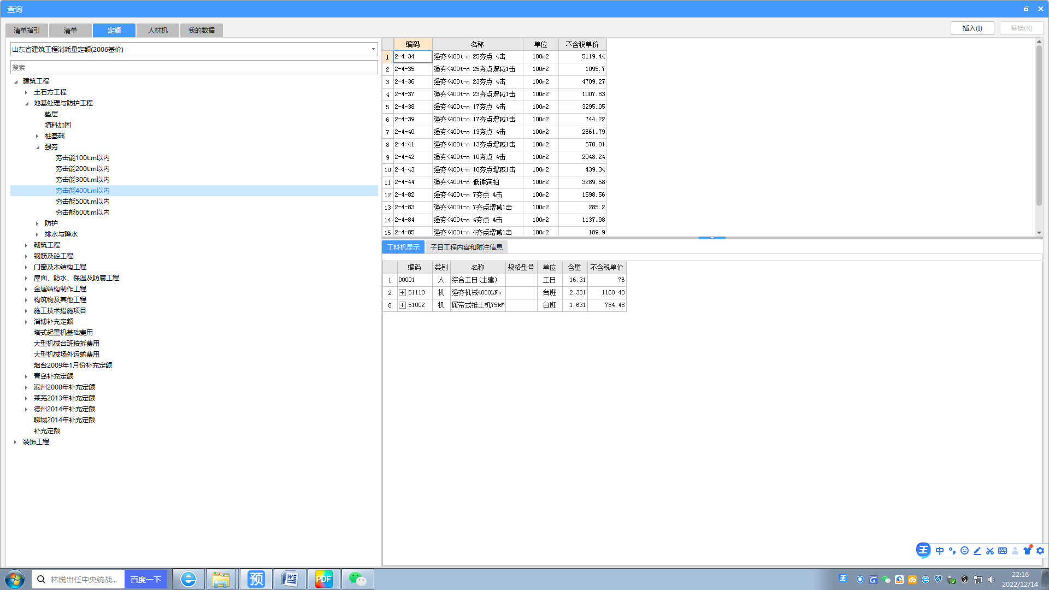Collapse the 建筑工程 tree node
This screenshot has height=590, width=1049.
pos(16,81)
